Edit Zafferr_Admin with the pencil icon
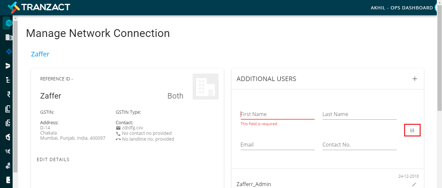Viewport: 442px width, 188px height. coord(414,184)
